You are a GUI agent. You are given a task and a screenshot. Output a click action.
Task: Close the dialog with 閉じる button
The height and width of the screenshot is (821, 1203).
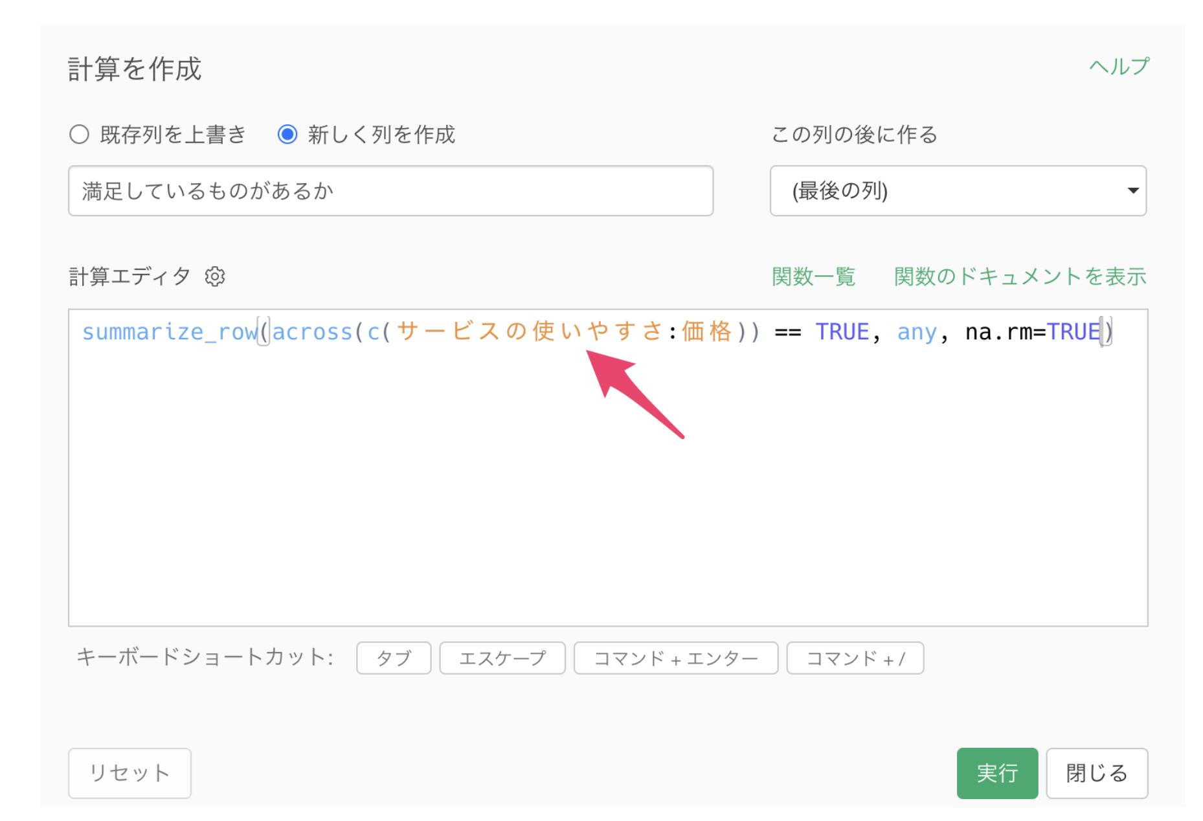pyautogui.click(x=1096, y=773)
